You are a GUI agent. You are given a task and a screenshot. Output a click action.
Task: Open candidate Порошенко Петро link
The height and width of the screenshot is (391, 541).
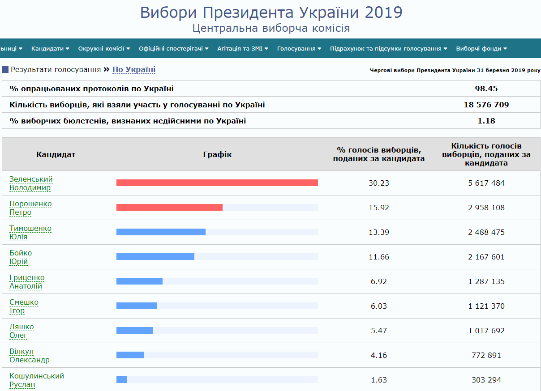(30, 208)
